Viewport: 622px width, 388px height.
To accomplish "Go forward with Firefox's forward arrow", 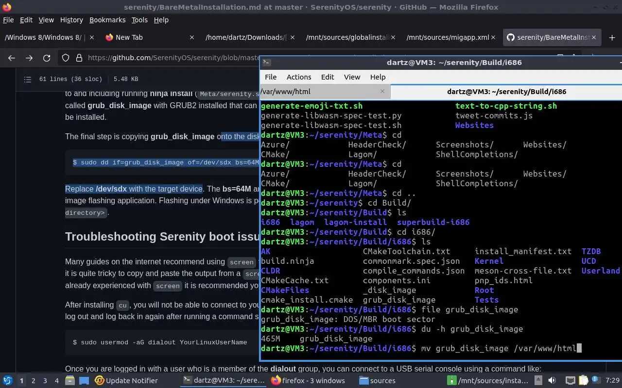I will [x=29, y=58].
